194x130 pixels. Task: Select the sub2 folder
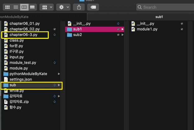click(x=78, y=35)
